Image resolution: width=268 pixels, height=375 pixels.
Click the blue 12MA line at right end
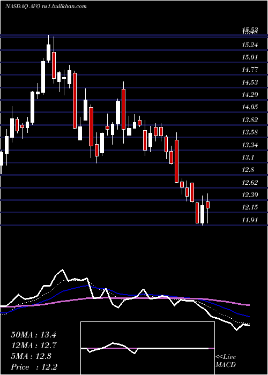click(x=248, y=316)
